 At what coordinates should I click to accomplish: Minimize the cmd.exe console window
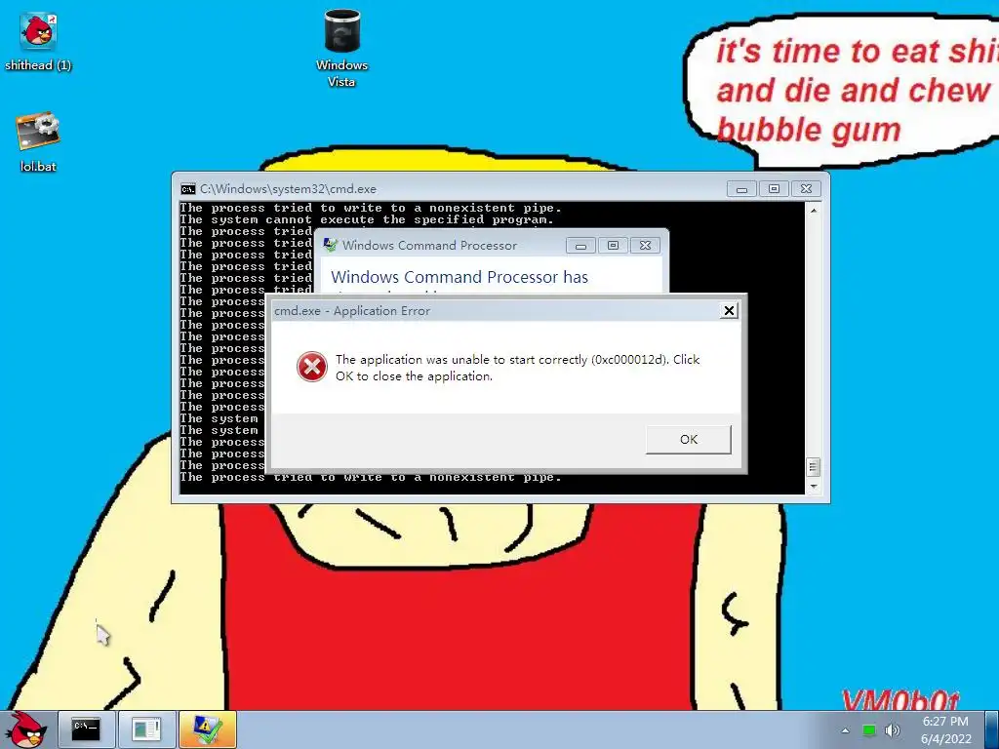(x=741, y=189)
